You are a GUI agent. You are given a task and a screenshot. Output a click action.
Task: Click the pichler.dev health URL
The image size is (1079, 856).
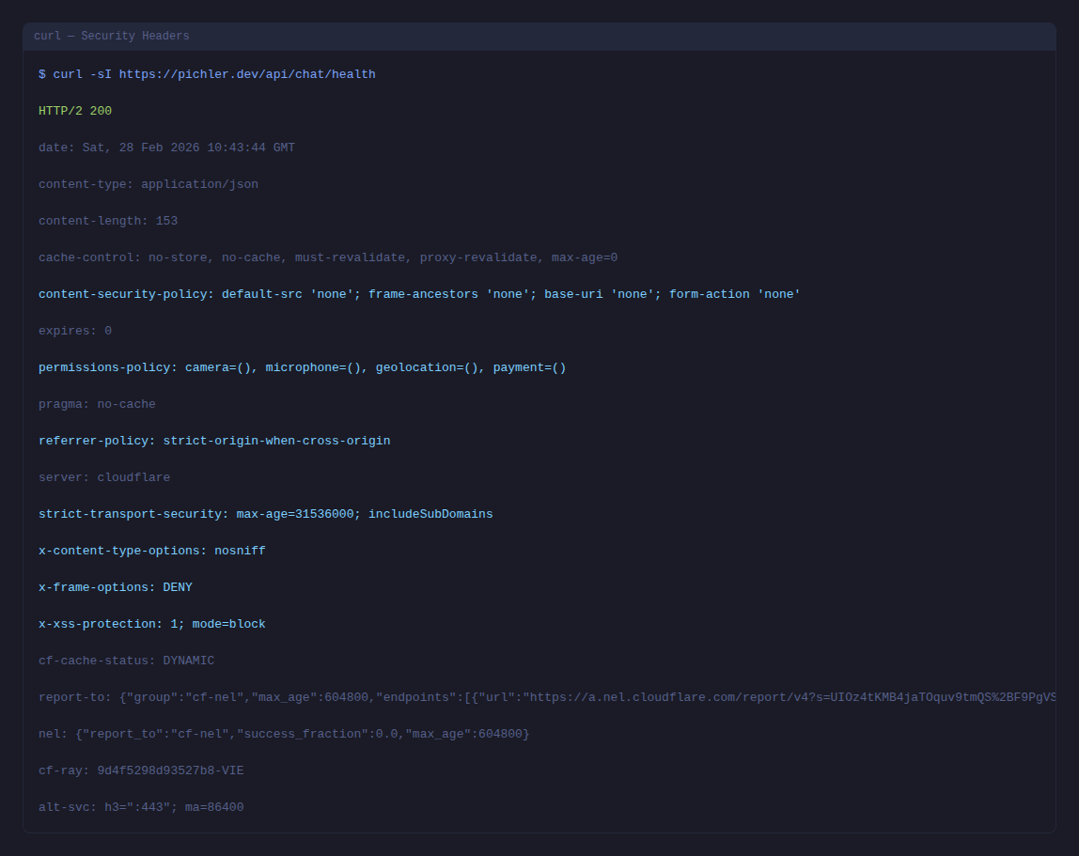point(247,74)
